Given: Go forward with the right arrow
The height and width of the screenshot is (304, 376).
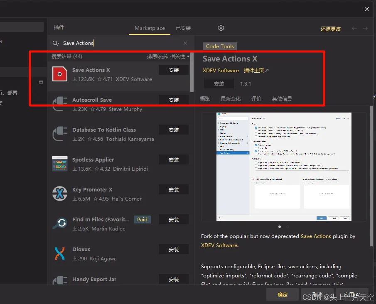Looking at the screenshot, I should 365,28.
